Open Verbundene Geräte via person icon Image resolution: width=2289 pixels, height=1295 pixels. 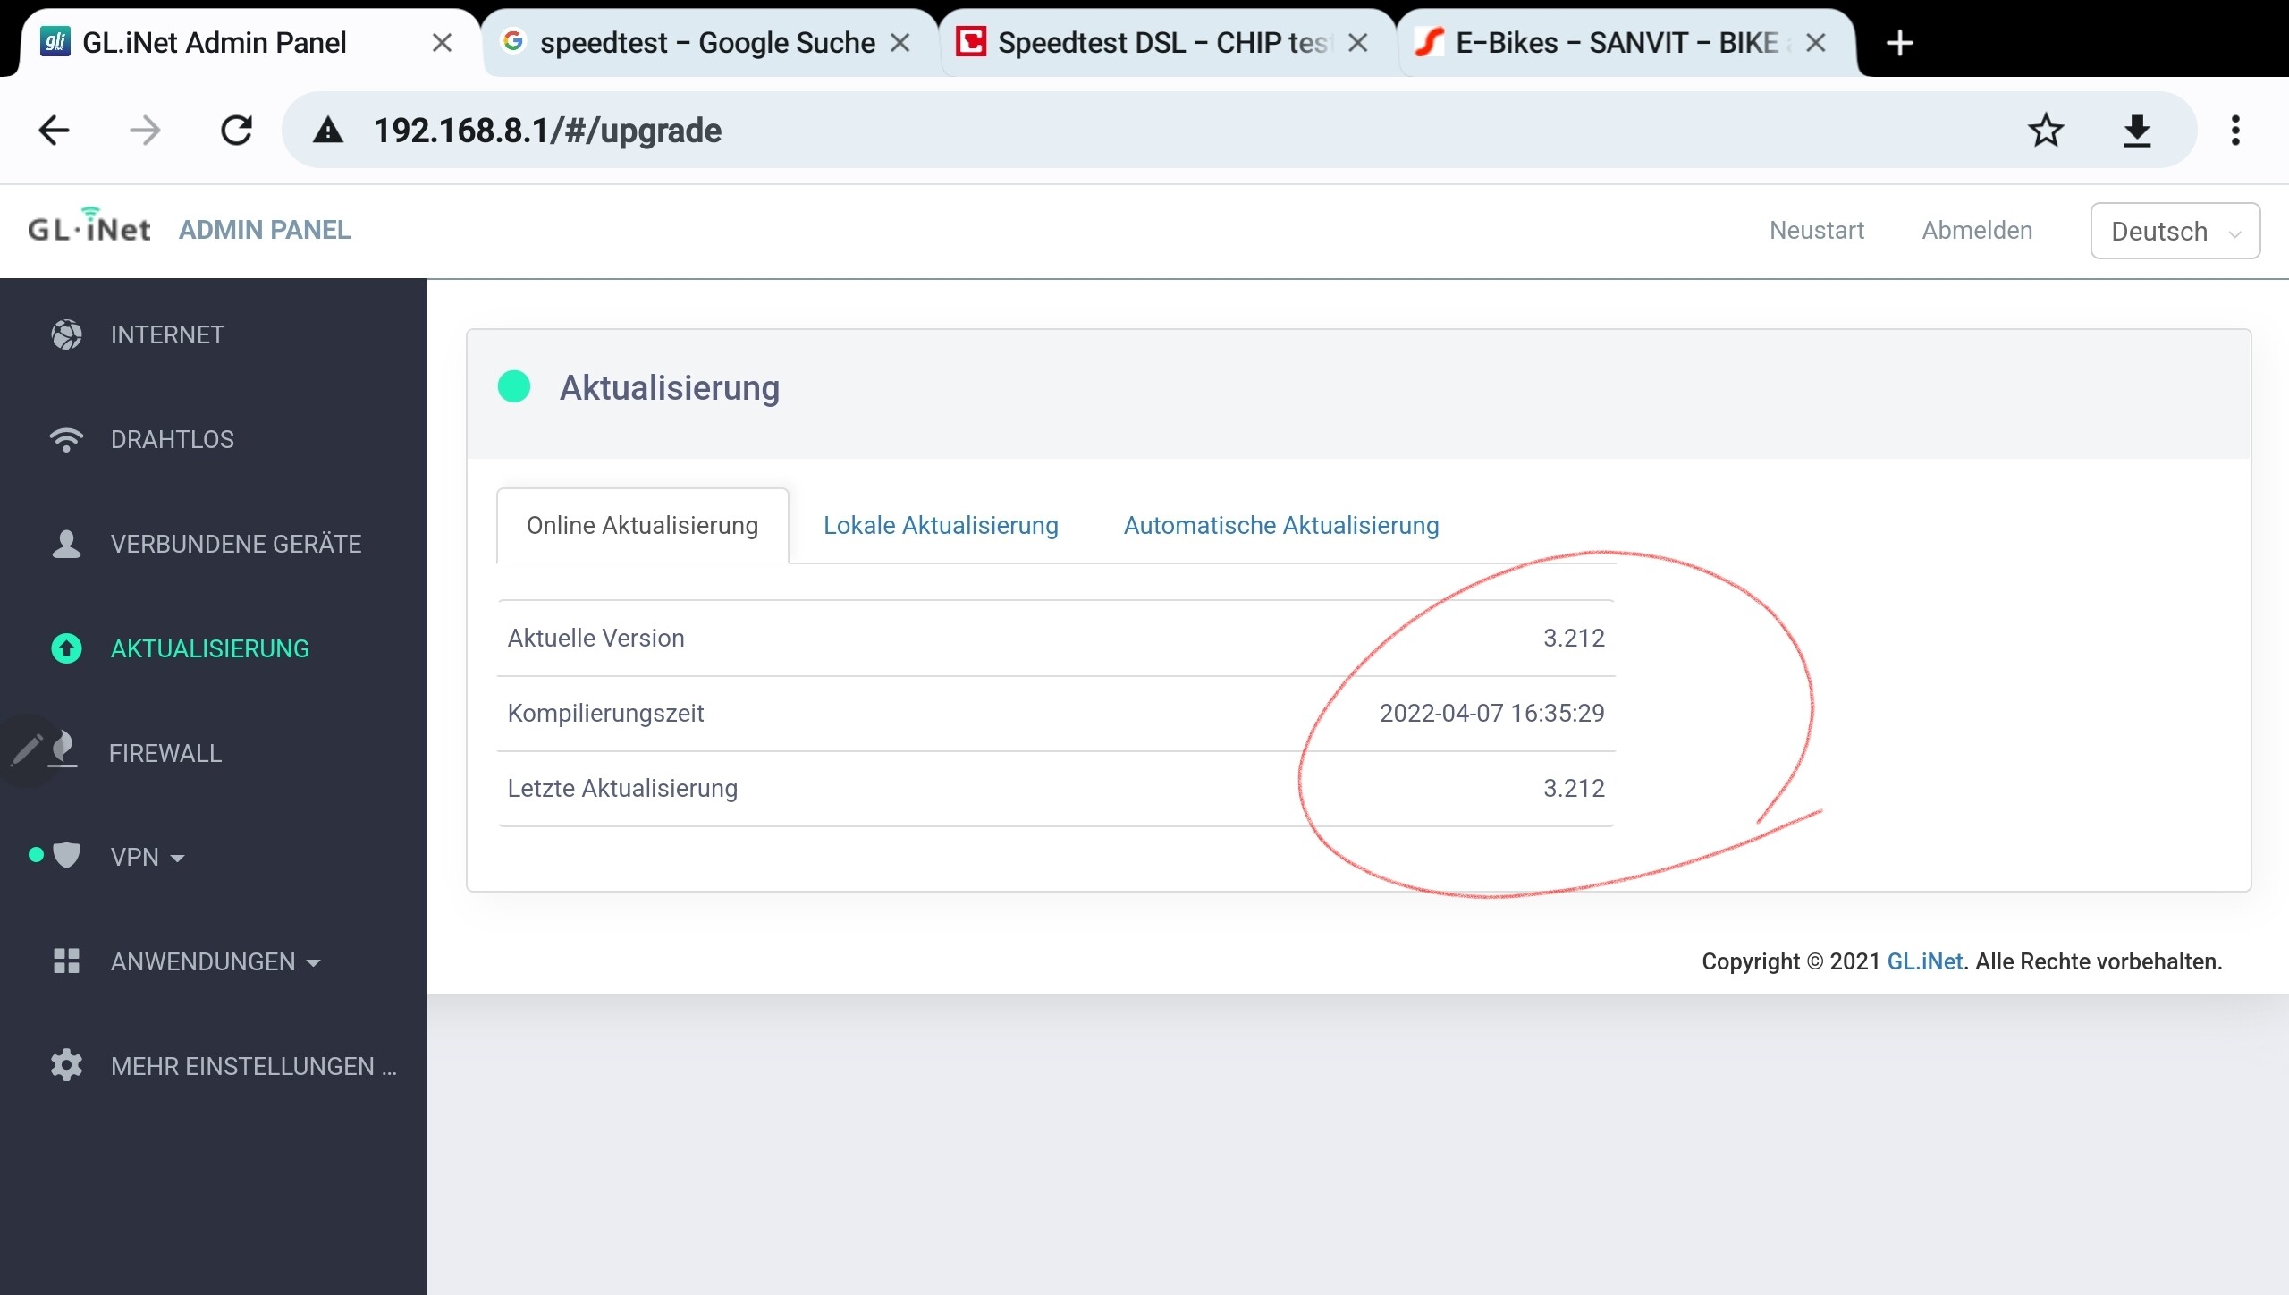pyautogui.click(x=66, y=544)
